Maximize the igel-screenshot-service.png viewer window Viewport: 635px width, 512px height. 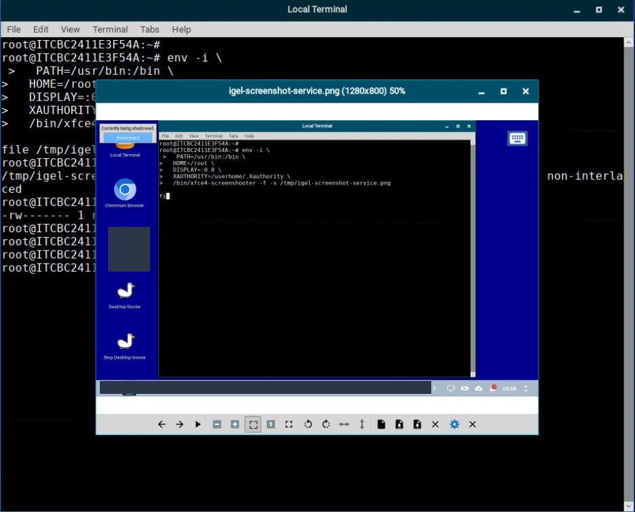[x=503, y=92]
